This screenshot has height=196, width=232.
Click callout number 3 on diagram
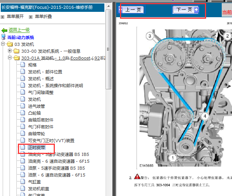[150, 36]
